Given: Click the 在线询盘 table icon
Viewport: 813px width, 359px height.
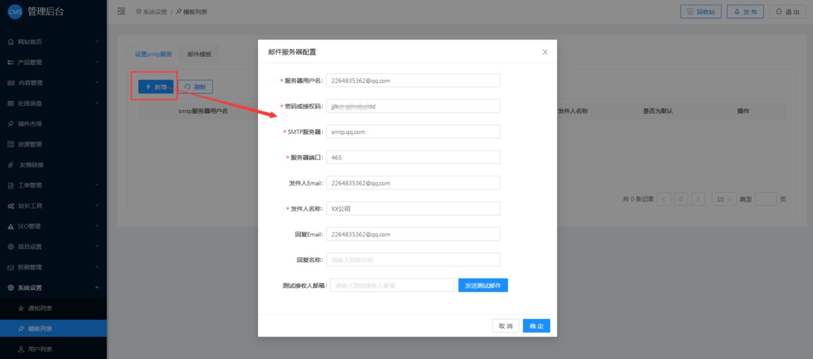Looking at the screenshot, I should click(x=11, y=104).
